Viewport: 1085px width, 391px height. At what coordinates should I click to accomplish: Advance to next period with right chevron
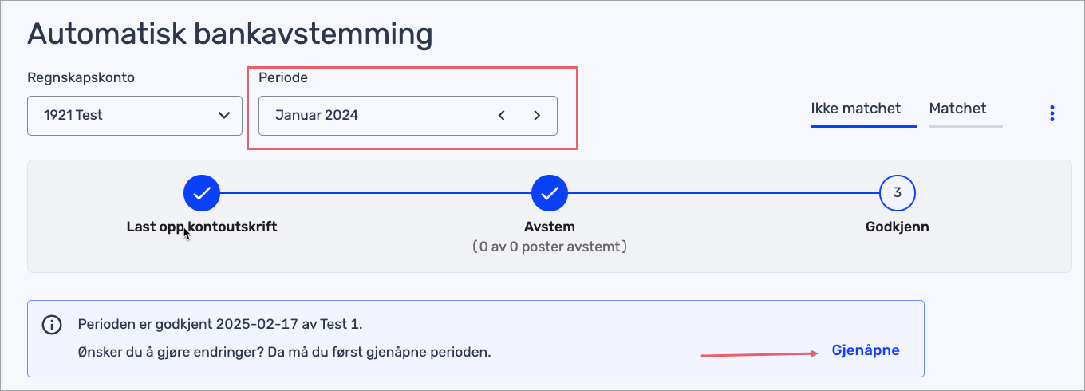(537, 115)
